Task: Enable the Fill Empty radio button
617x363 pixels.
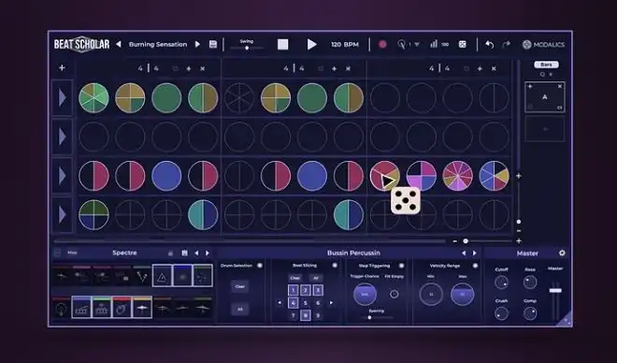Action: pyautogui.click(x=394, y=294)
